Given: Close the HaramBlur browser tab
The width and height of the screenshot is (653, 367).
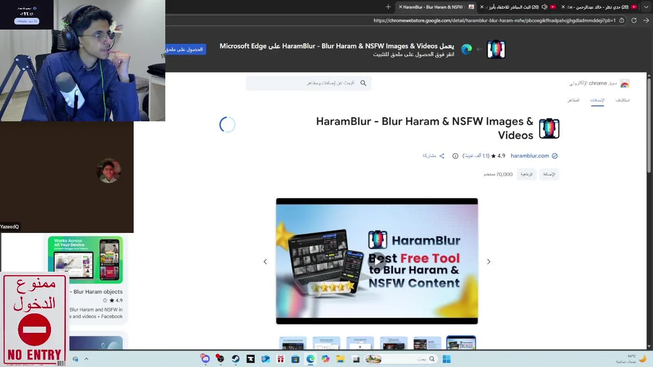Looking at the screenshot, I should 400,7.
